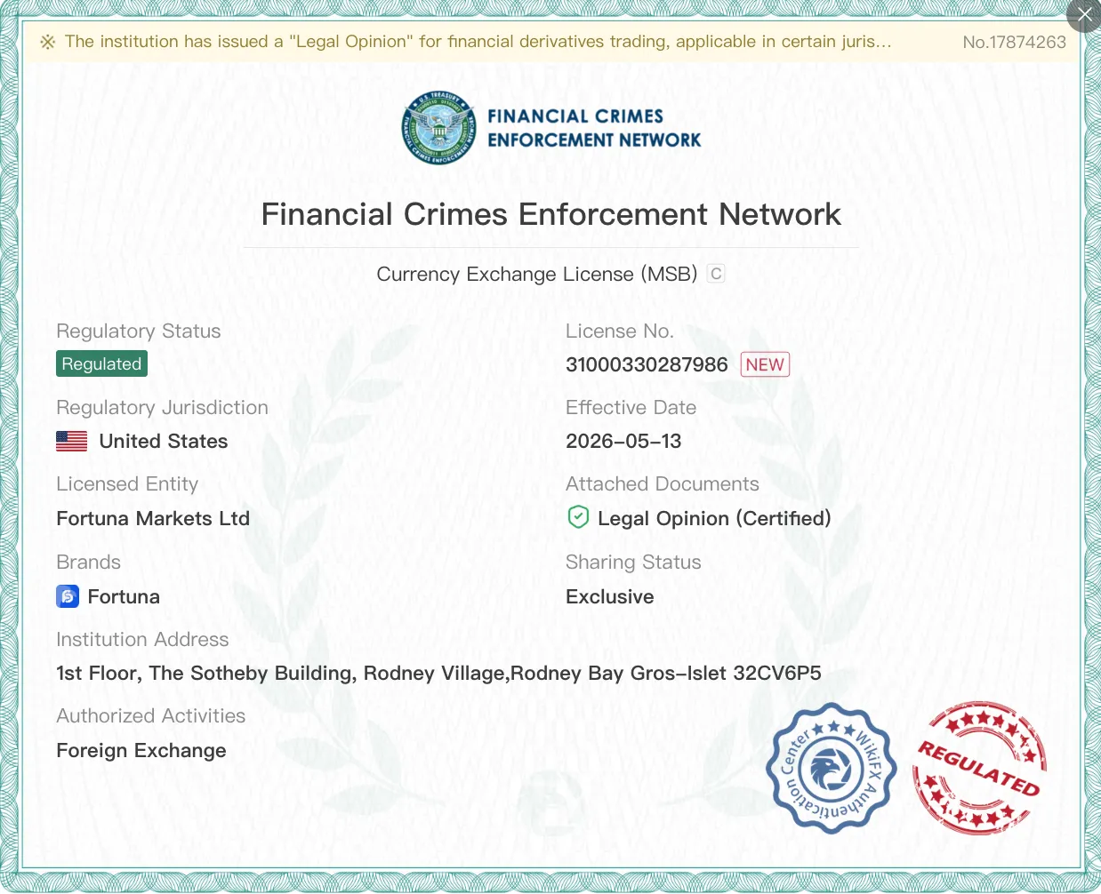Click the Currency Exchange License (MSB) subtitle
Image resolution: width=1101 pixels, height=894 pixels.
tap(537, 274)
